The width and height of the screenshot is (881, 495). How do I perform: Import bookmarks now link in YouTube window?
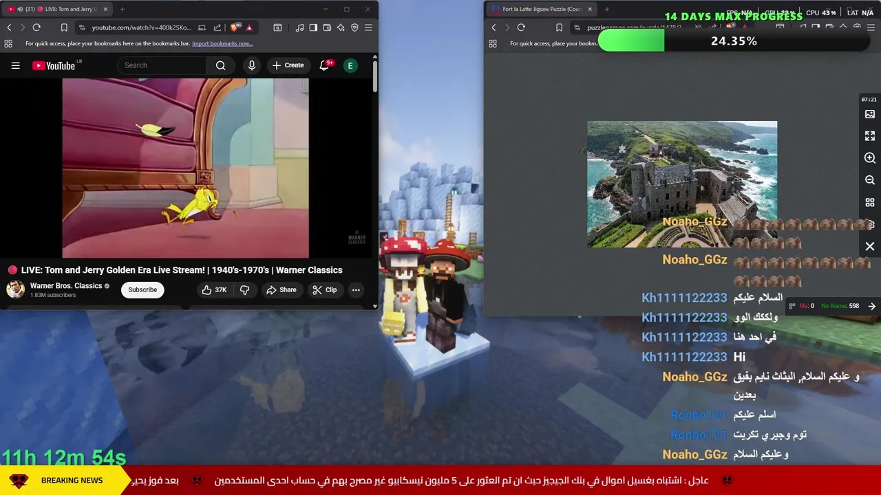(x=222, y=43)
